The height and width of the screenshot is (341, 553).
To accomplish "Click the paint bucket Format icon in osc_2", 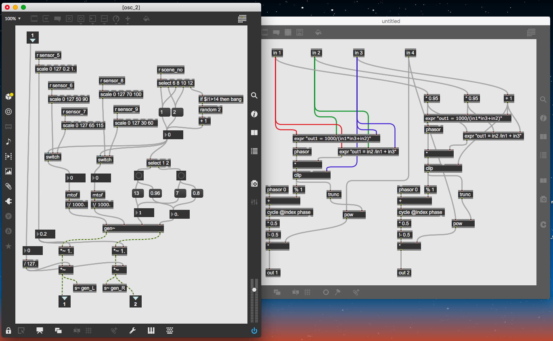I will tap(147, 19).
